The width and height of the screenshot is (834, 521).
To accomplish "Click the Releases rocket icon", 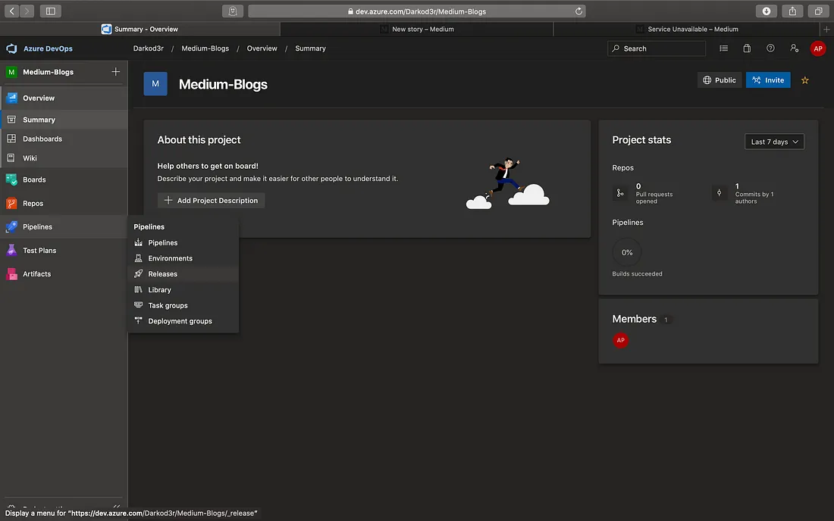I will 138,273.
